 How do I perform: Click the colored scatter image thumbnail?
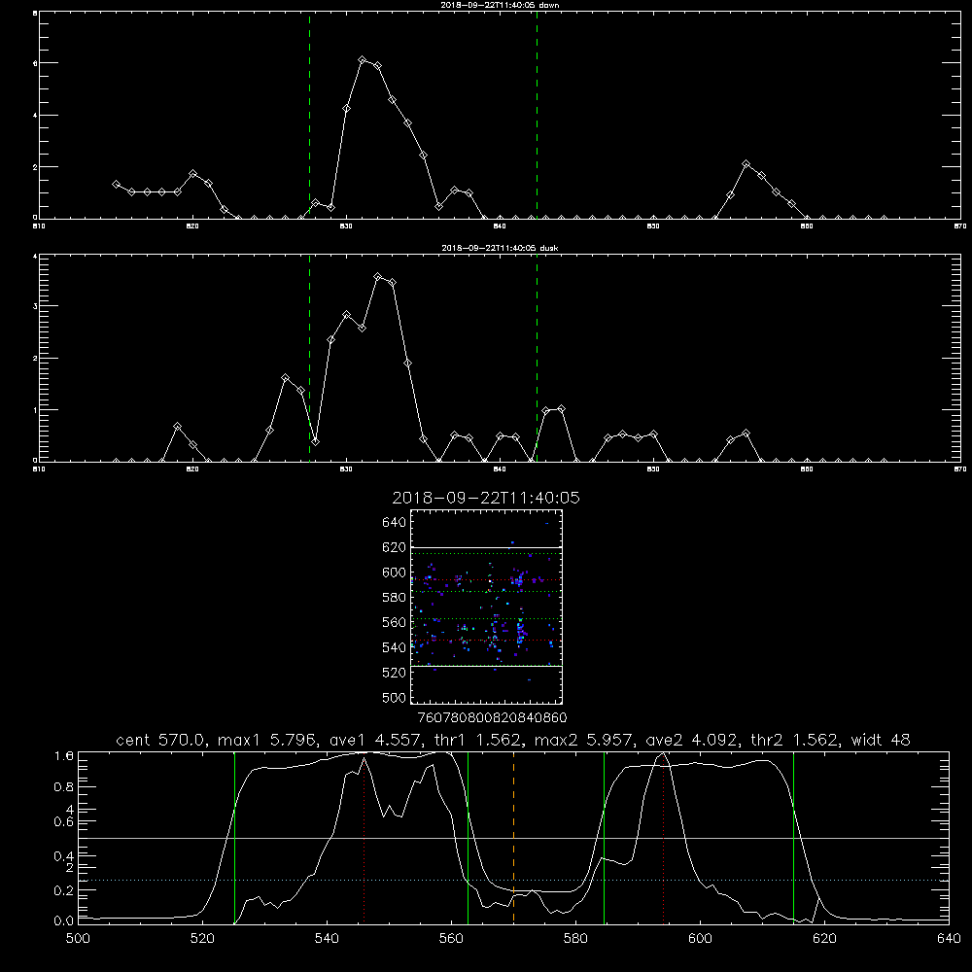tap(487, 607)
